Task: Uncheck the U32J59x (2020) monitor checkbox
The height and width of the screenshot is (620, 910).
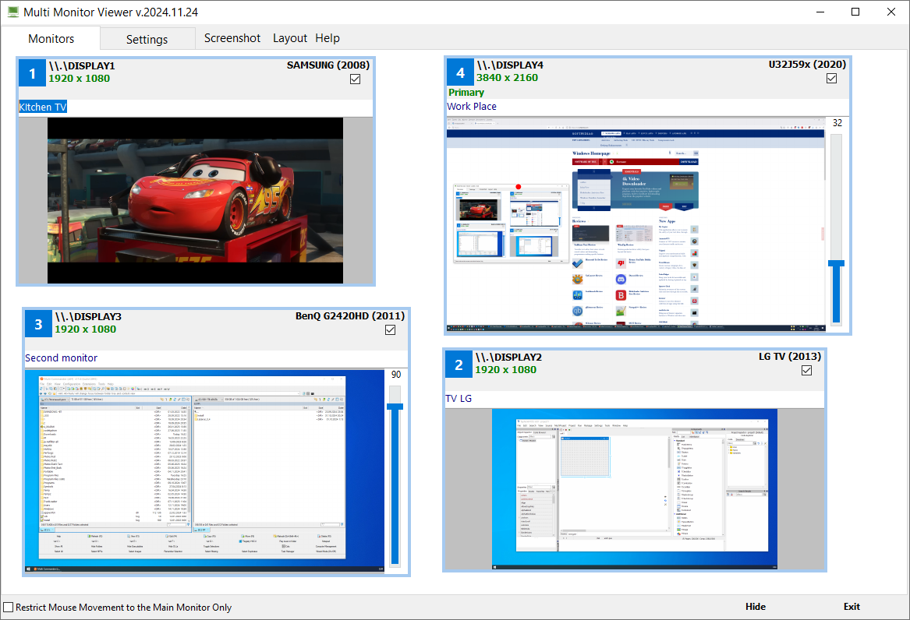Action: coord(831,79)
